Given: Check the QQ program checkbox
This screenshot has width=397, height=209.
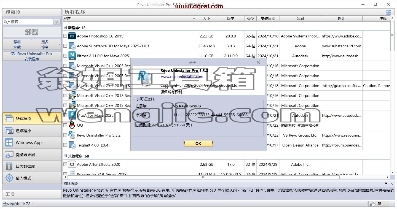Looking at the screenshot, I should point(65,125).
